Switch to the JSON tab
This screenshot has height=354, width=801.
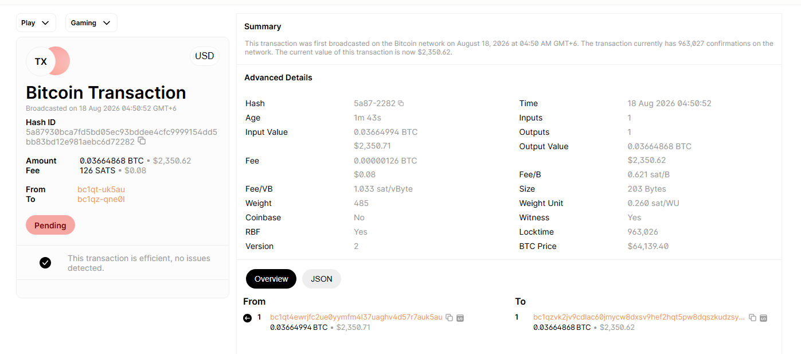[322, 279]
